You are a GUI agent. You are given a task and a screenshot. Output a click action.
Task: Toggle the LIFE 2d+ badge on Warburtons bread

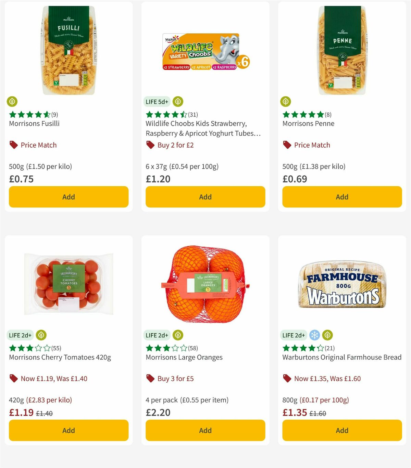[294, 335]
